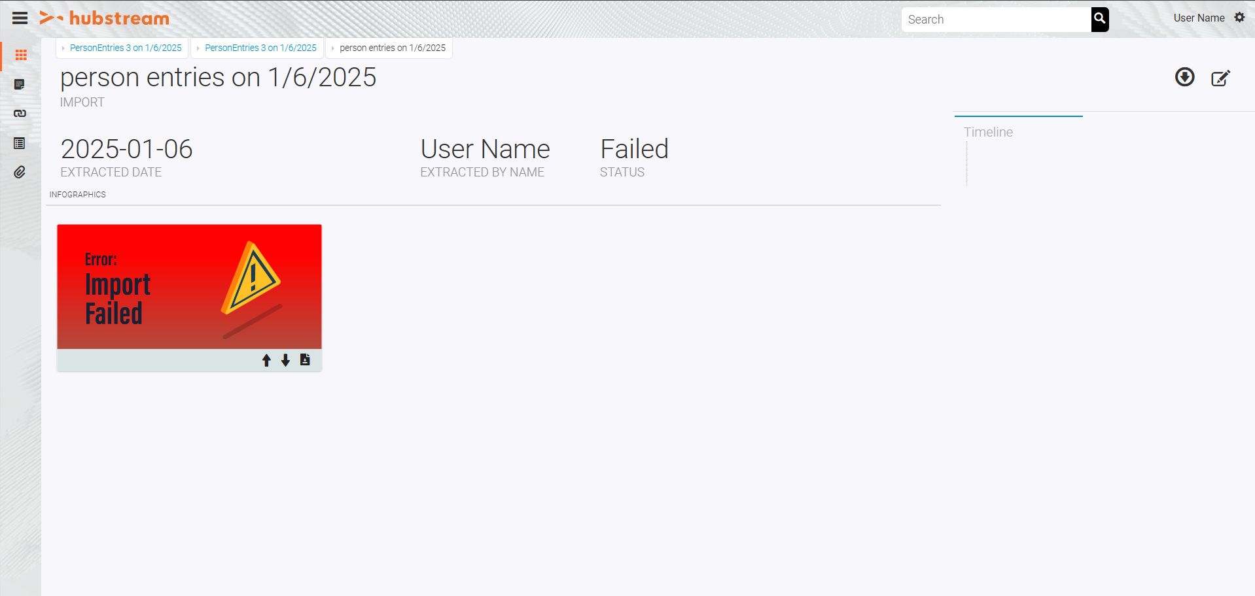This screenshot has width=1255, height=596.
Task: Open the edit icon beside the download button
Action: click(x=1221, y=78)
